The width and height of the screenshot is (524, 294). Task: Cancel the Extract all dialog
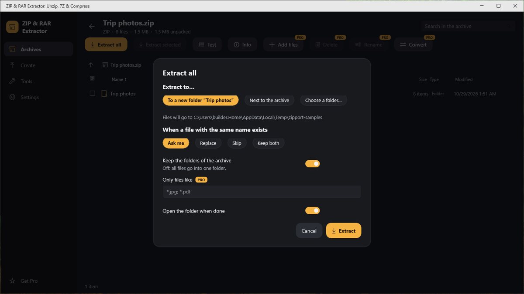(x=309, y=231)
